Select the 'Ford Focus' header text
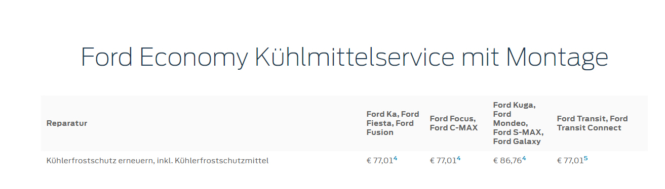Viewport: 665px width, 189px height. (453, 119)
